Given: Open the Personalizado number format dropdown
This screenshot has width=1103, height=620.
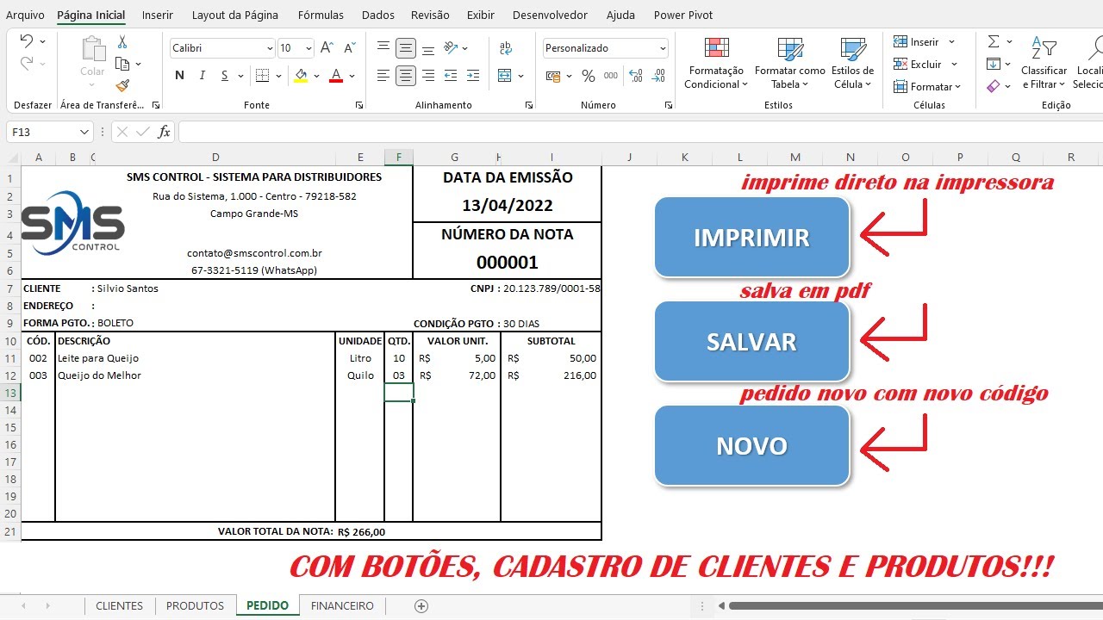Looking at the screenshot, I should pyautogui.click(x=662, y=48).
